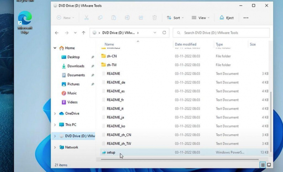Switch to large thumbnails view layout
The height and width of the screenshot is (172, 283).
coord(269,165)
